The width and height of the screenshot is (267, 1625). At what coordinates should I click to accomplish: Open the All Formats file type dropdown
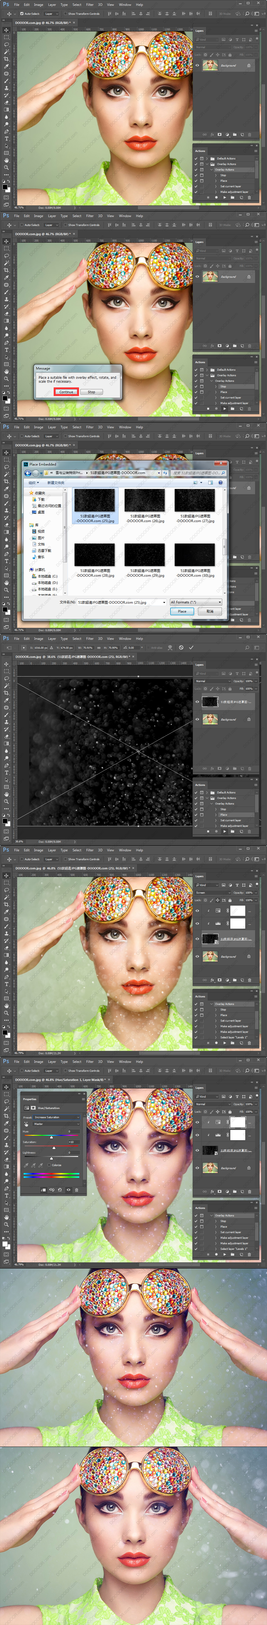coord(196,603)
